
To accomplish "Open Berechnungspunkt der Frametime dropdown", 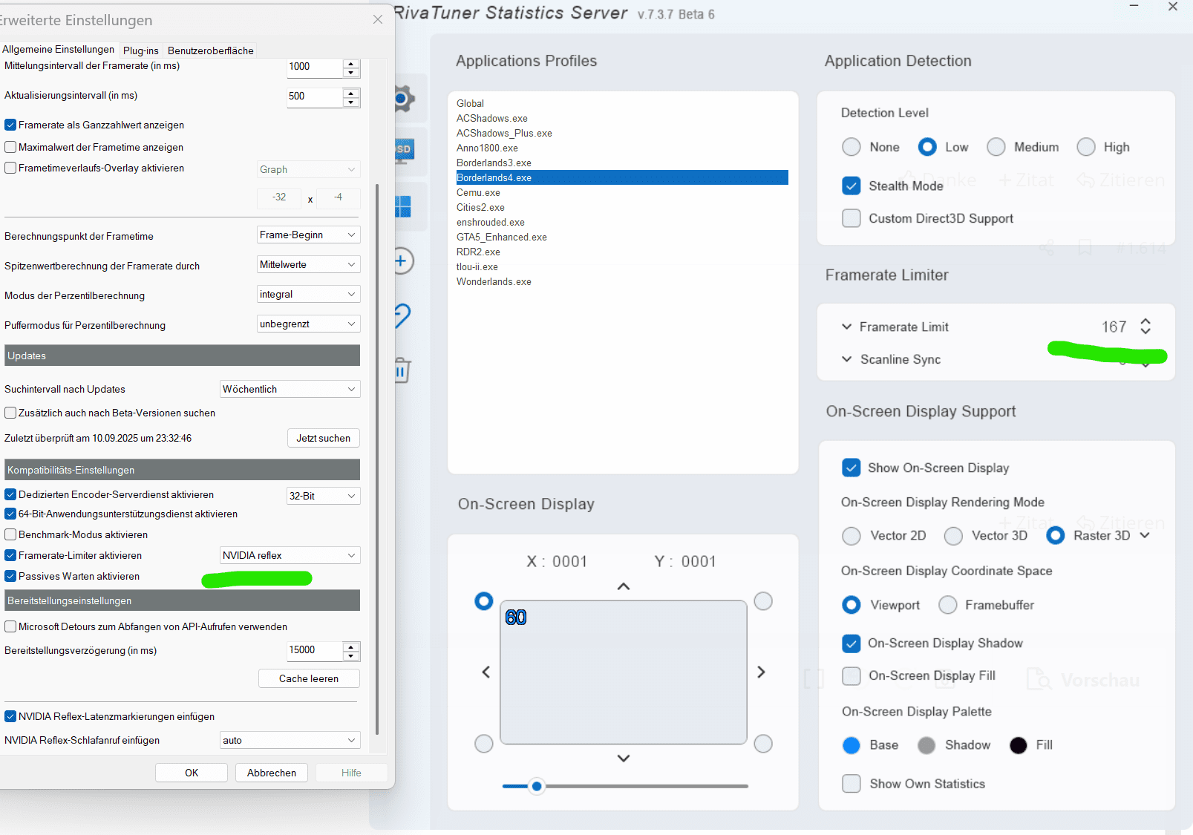I will point(308,235).
